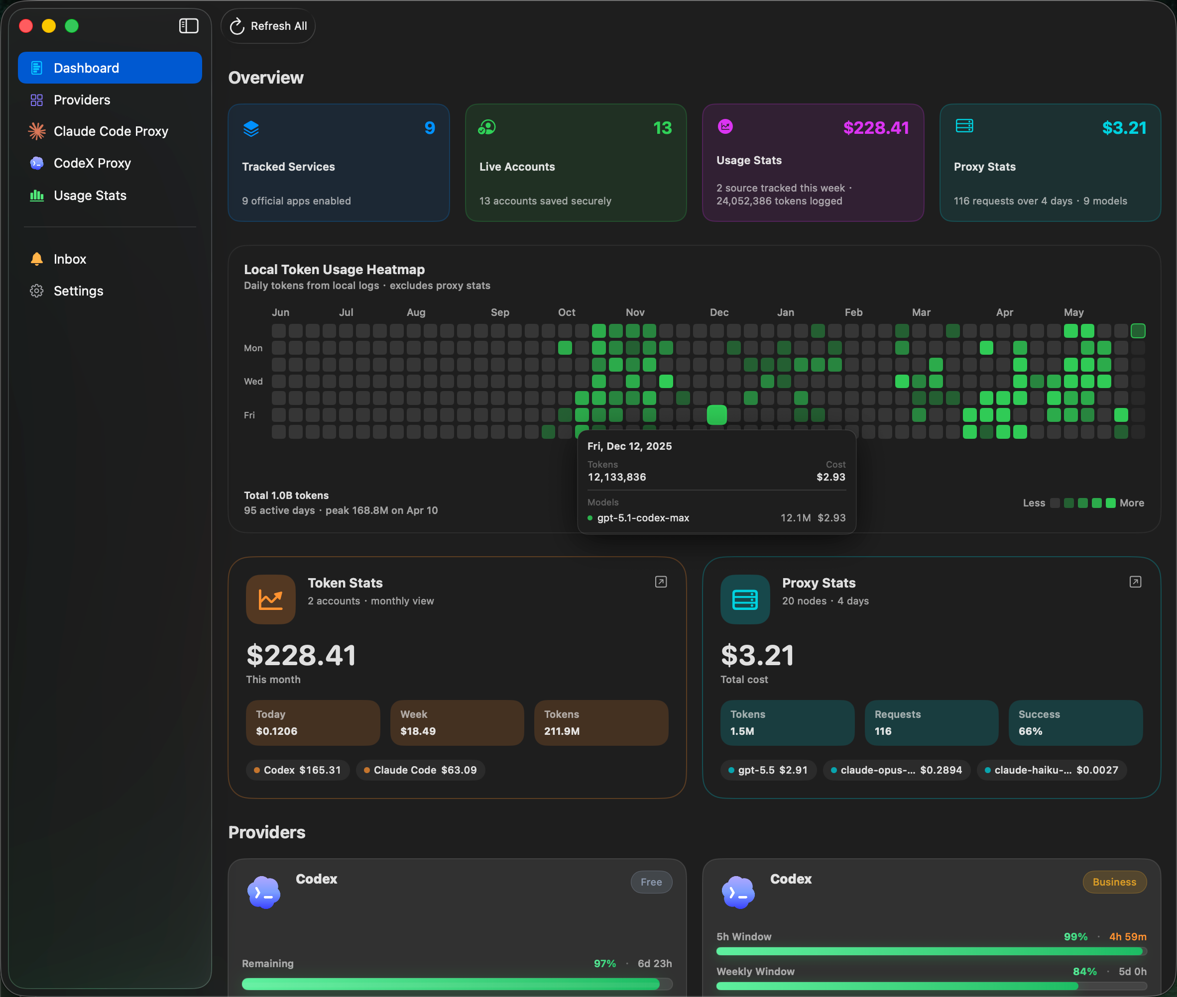The height and width of the screenshot is (997, 1177).
Task: Click the highlighted Dec 12 heatmap cell
Action: pyautogui.click(x=716, y=415)
